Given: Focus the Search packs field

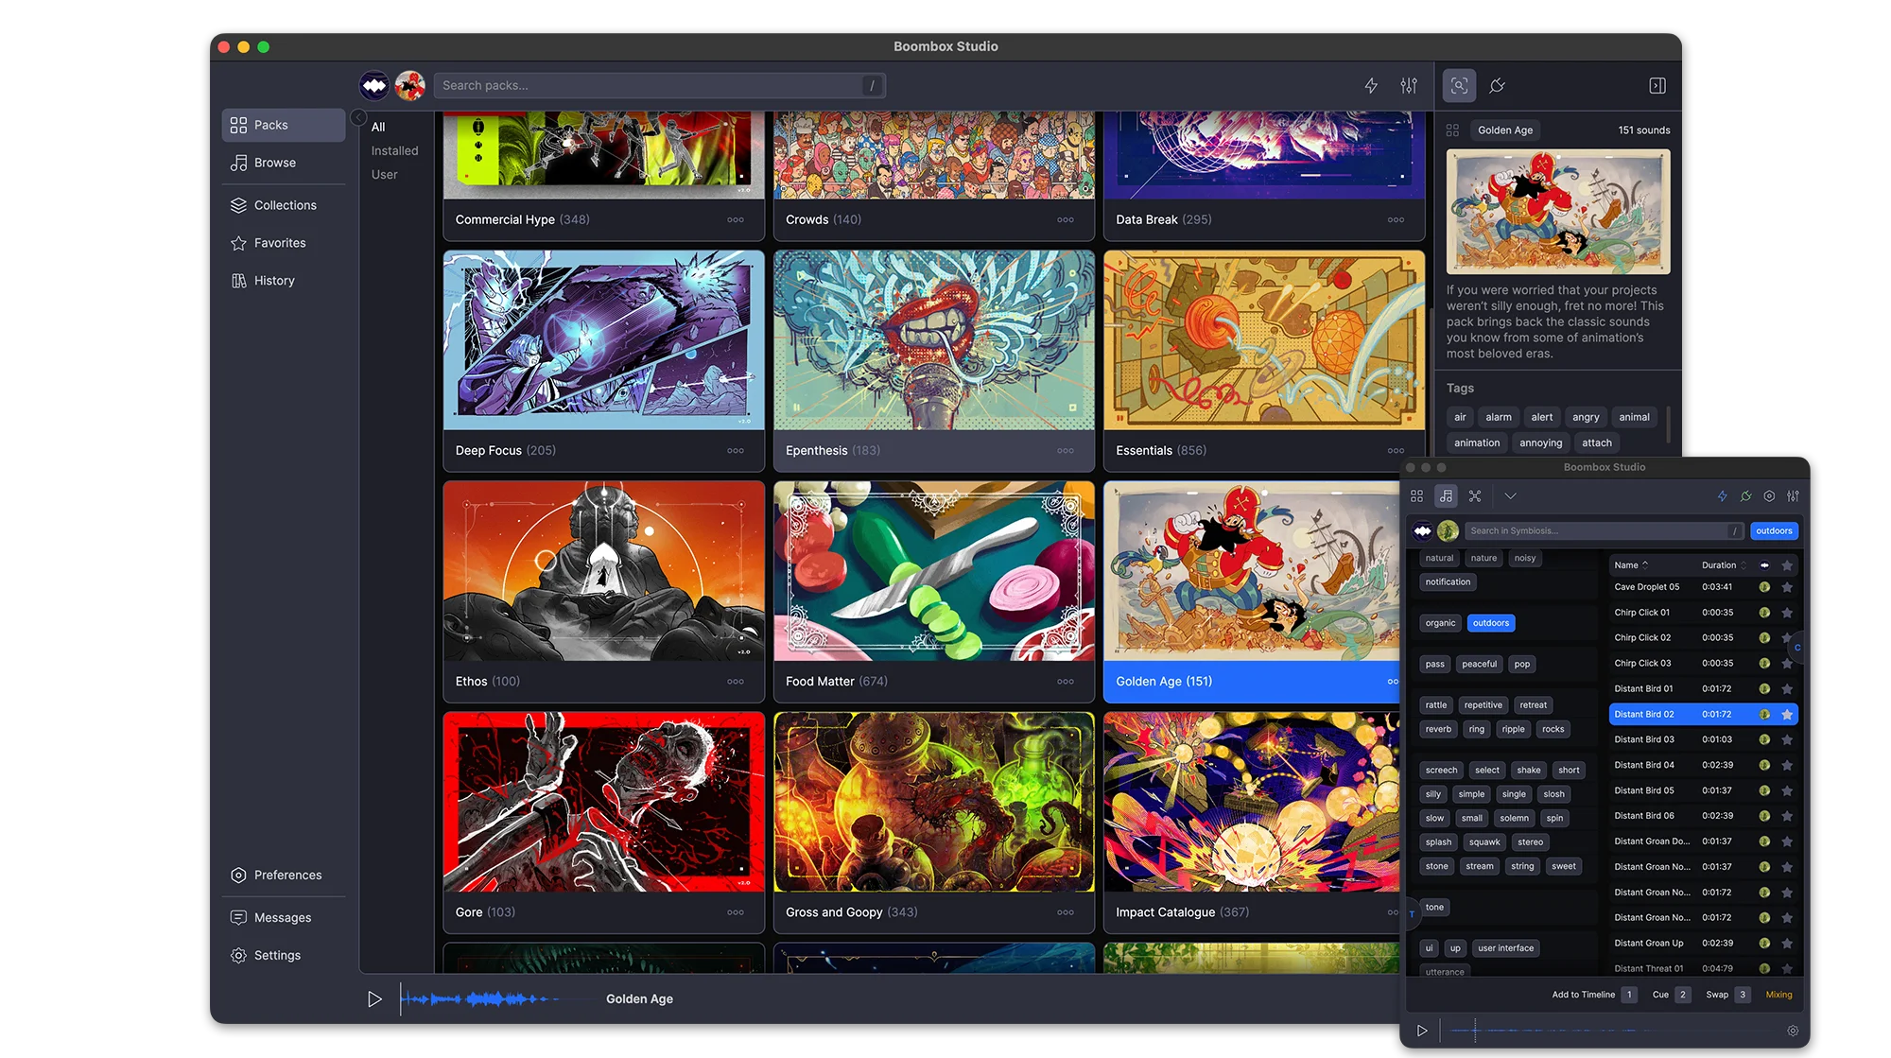Looking at the screenshot, I should (x=659, y=85).
